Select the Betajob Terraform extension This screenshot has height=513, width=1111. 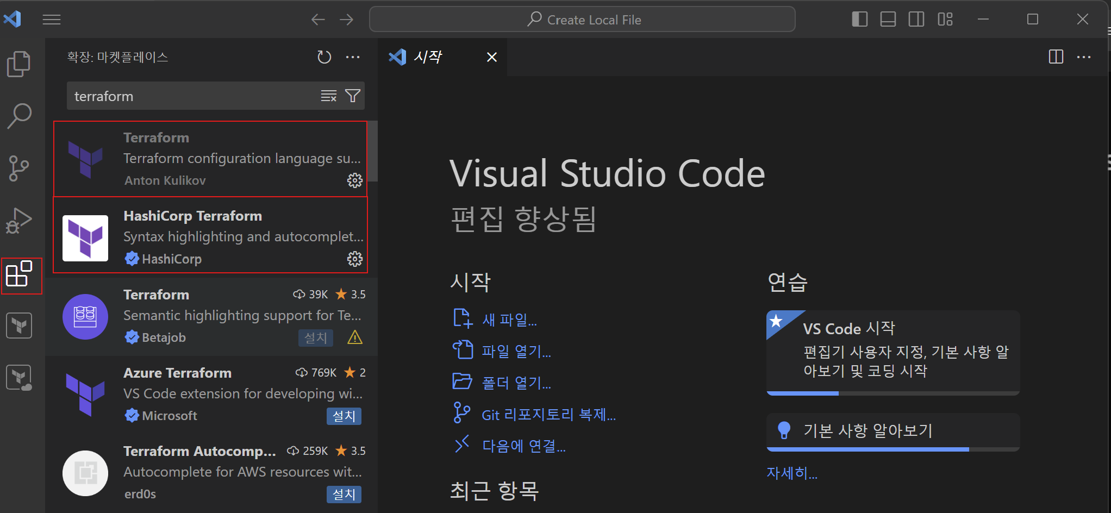210,316
